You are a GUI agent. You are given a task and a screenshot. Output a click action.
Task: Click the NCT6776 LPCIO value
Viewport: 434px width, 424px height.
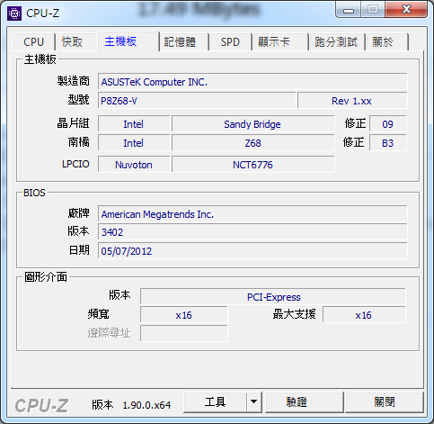252,165
